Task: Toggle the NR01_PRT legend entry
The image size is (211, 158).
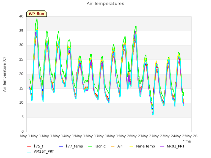Action: pyautogui.click(x=172, y=146)
